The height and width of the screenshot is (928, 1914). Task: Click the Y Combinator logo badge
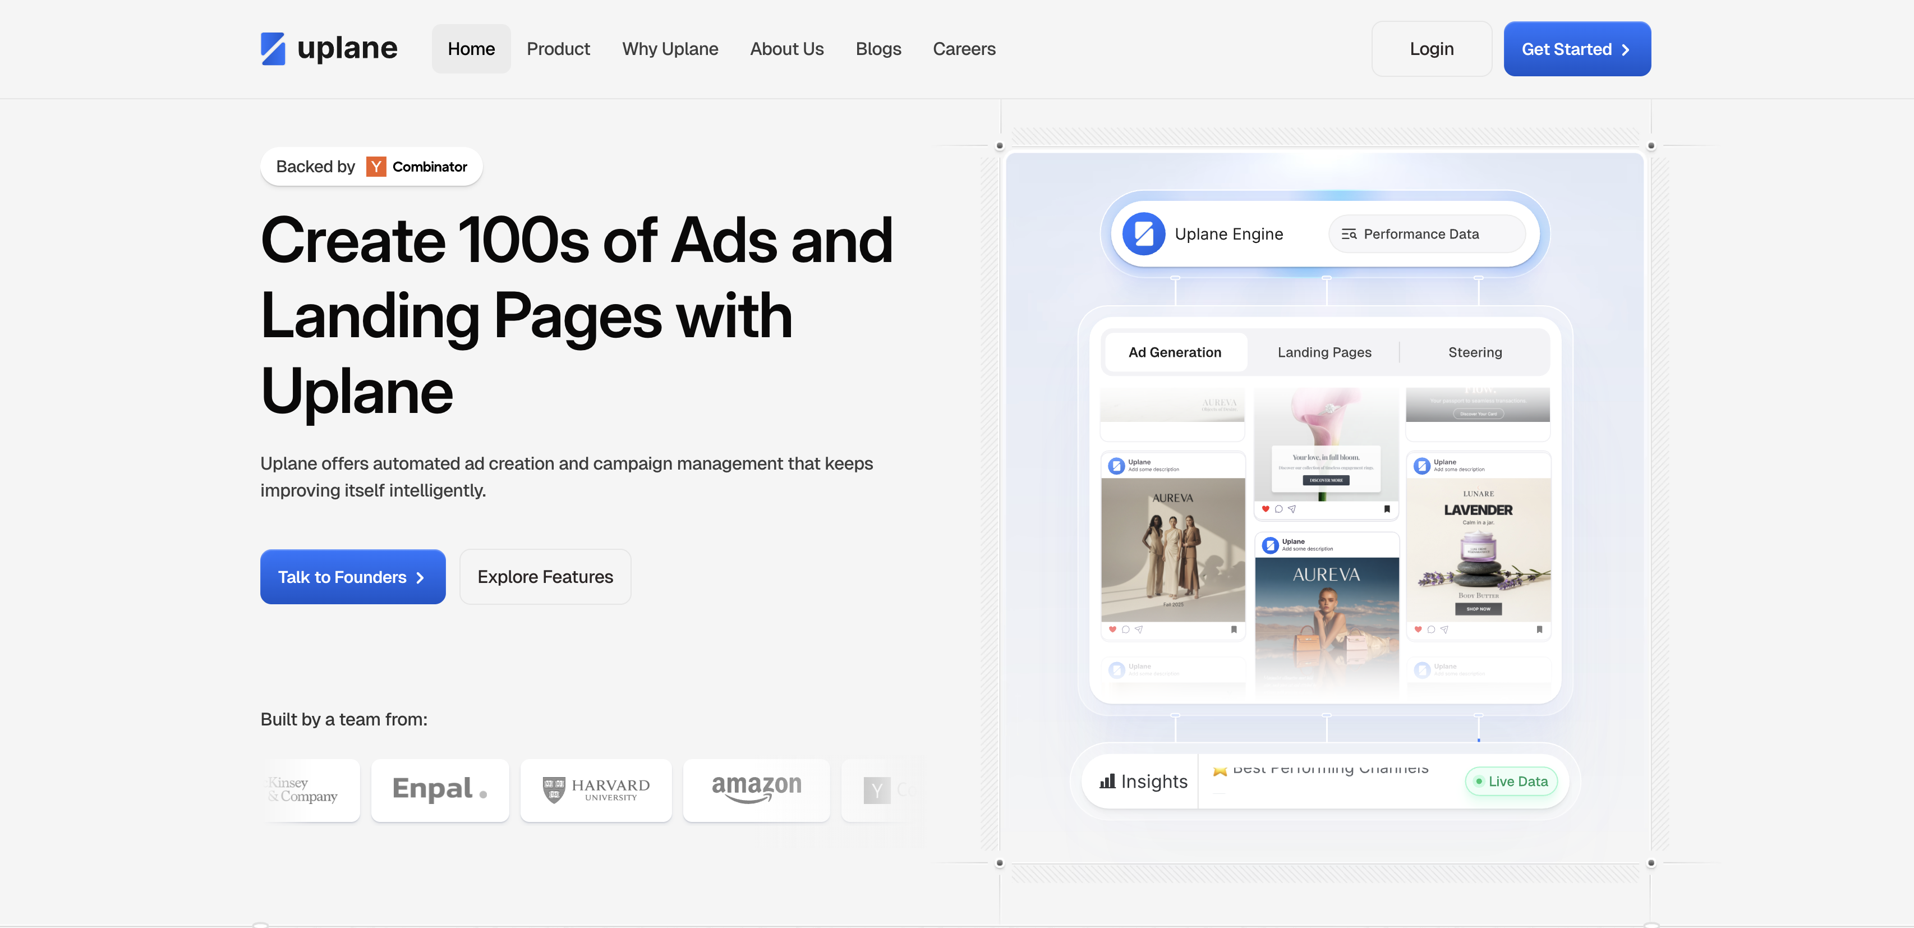click(x=376, y=167)
